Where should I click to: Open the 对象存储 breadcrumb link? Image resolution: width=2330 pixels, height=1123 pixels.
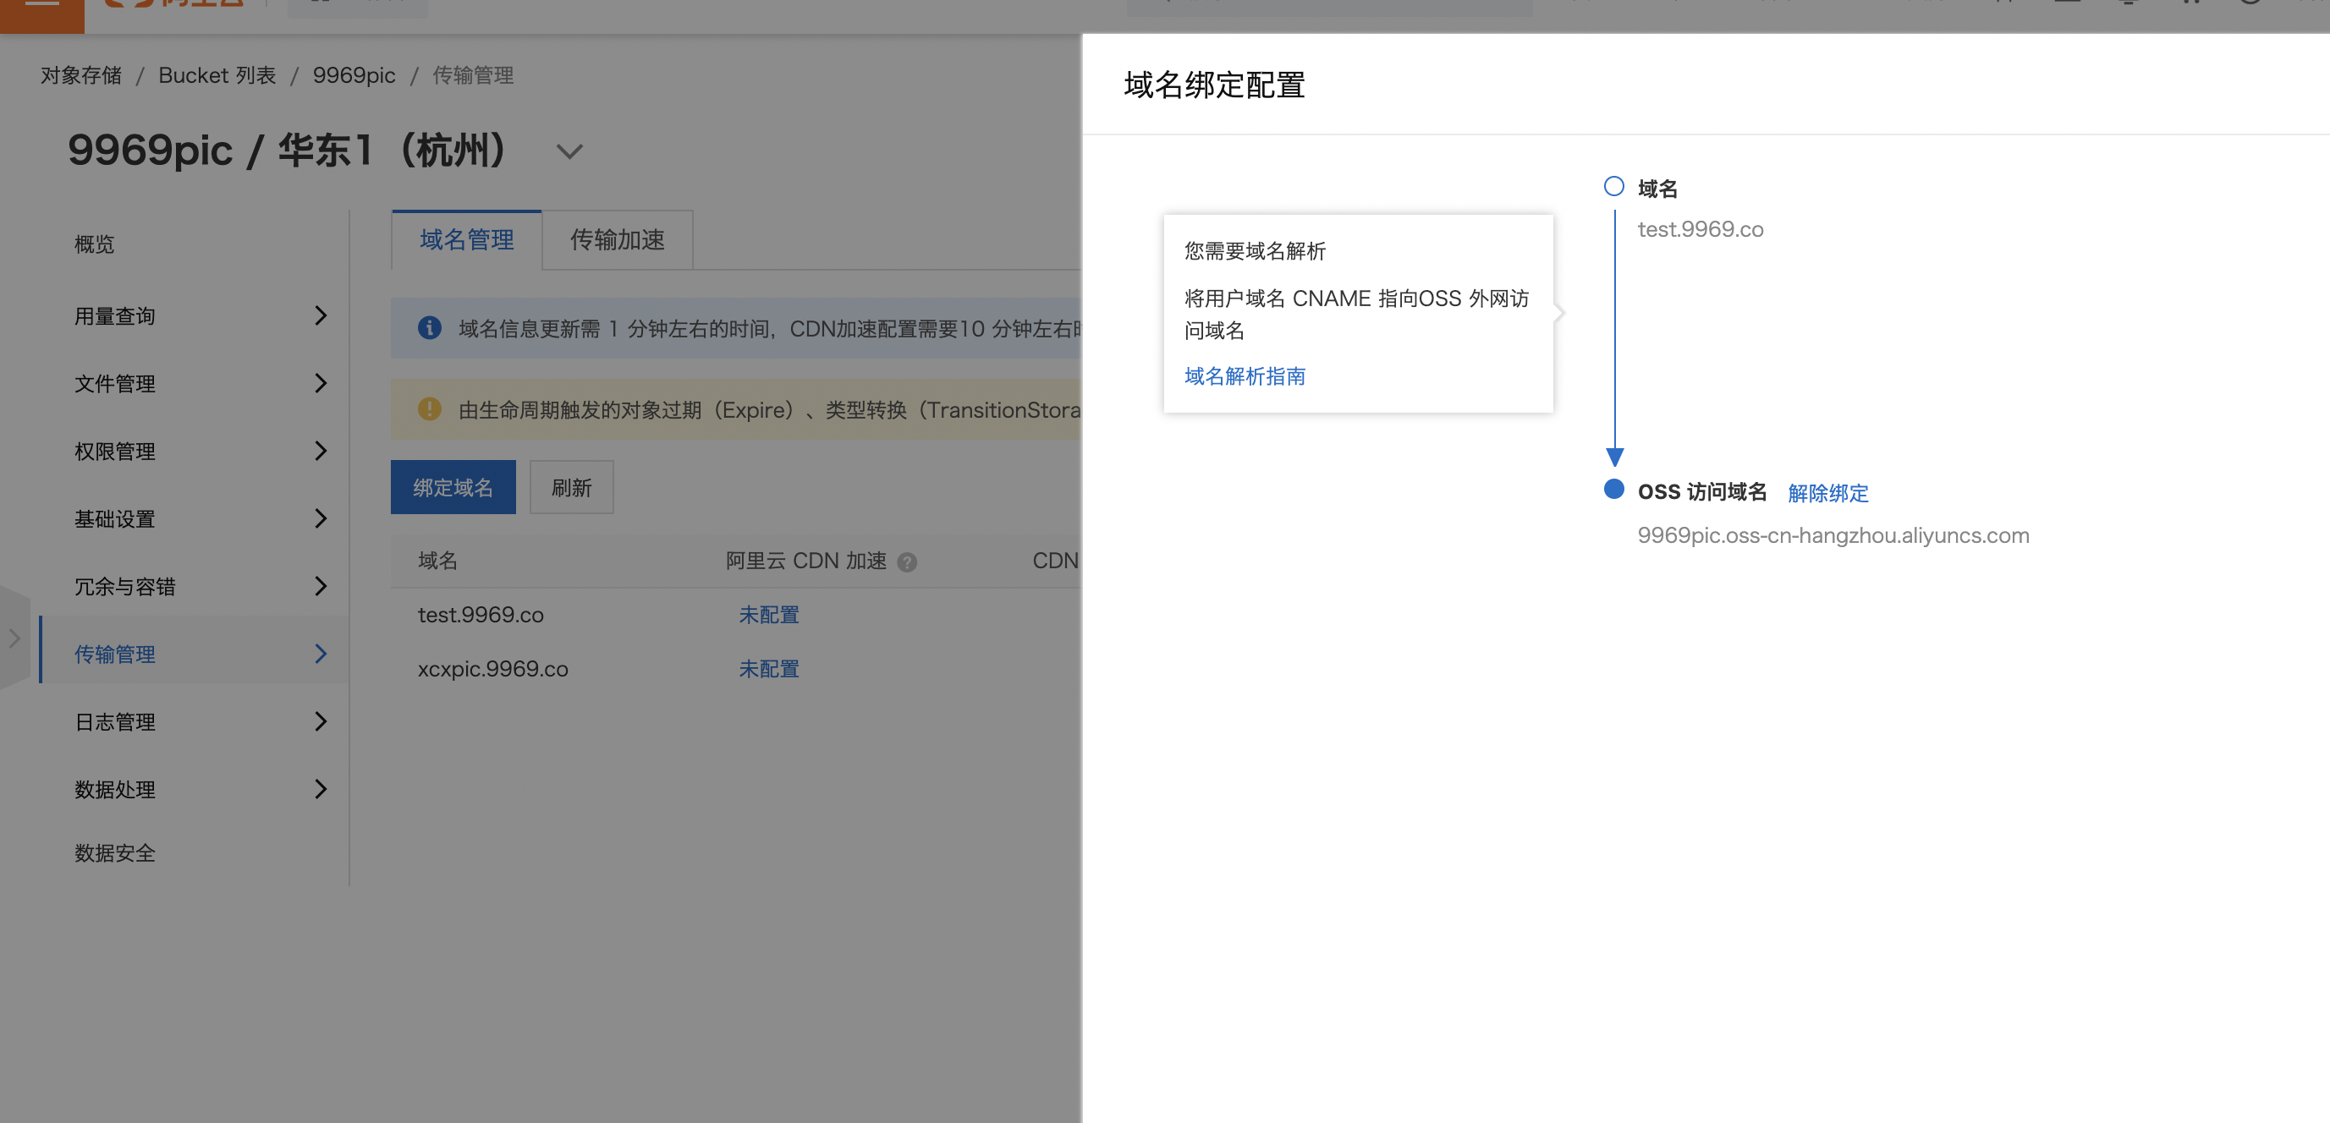[80, 75]
